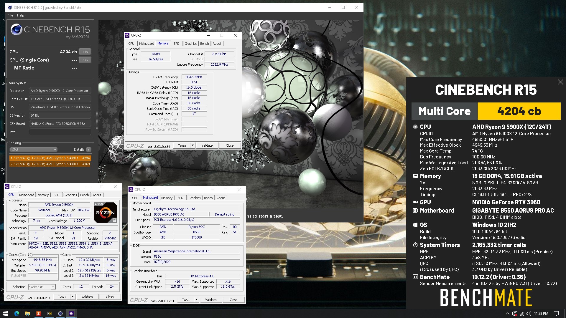Expand ranking Details arrow button
The image size is (566, 318).
89,150
